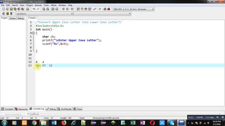Open the File menu
The width and height of the screenshot is (225, 126).
pos(2,5)
